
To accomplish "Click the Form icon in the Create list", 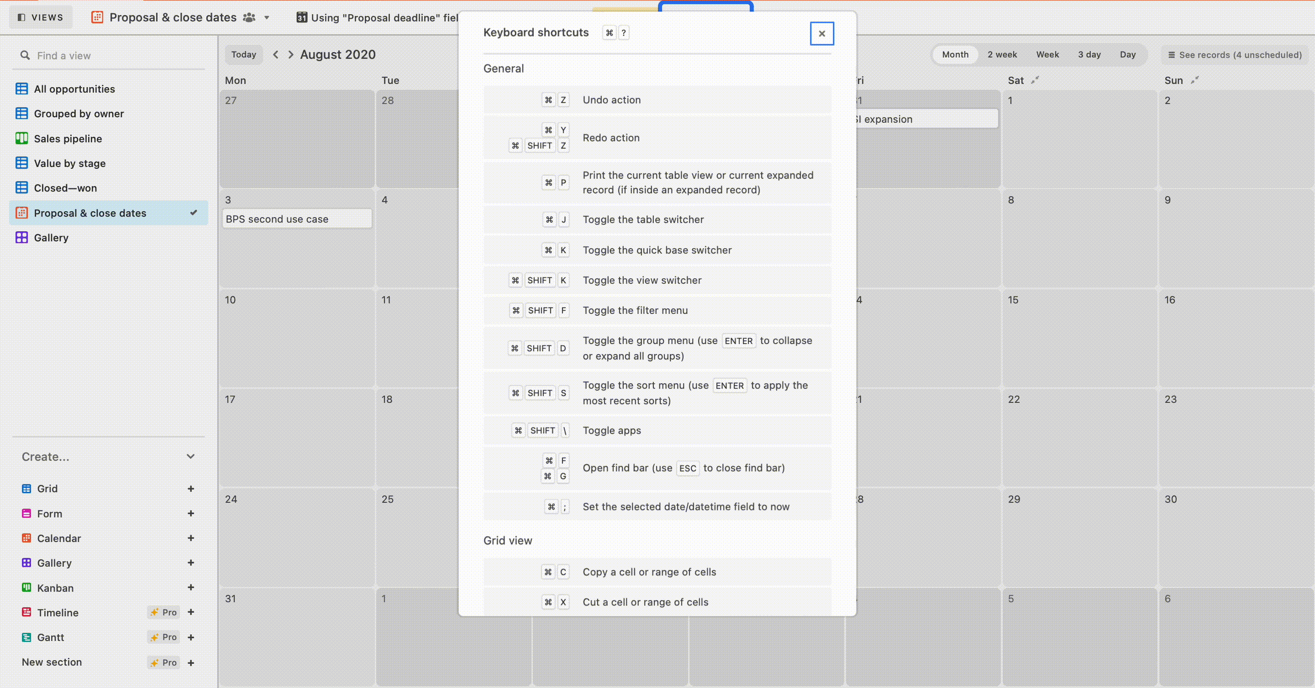I will pos(26,514).
